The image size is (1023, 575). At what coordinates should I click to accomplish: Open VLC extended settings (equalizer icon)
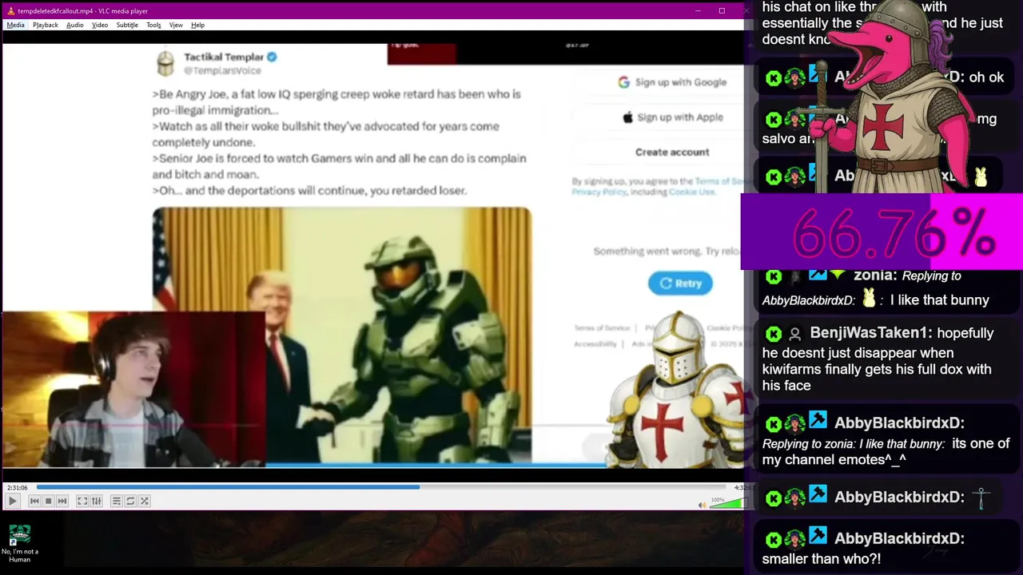97,501
